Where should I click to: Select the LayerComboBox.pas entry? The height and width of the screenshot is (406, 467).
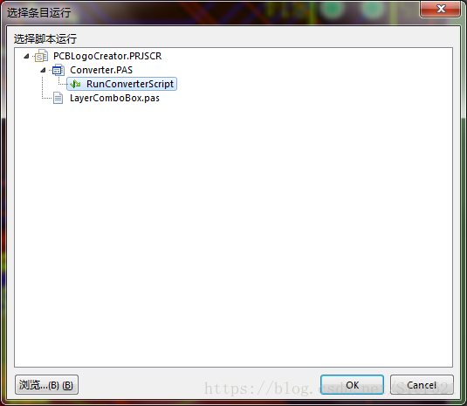[114, 98]
